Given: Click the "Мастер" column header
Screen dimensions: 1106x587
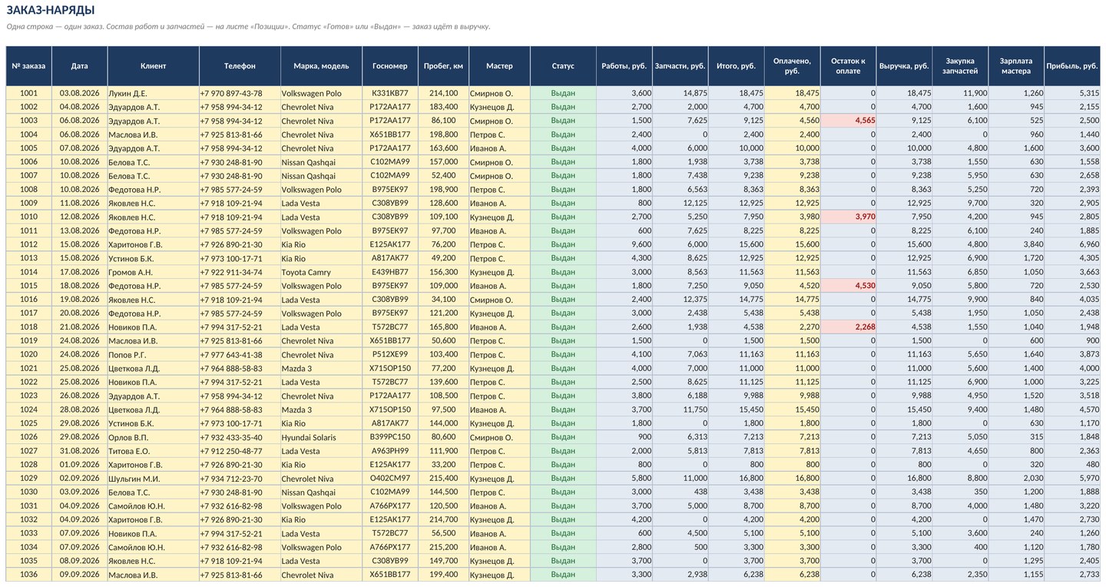Looking at the screenshot, I should (x=499, y=66).
